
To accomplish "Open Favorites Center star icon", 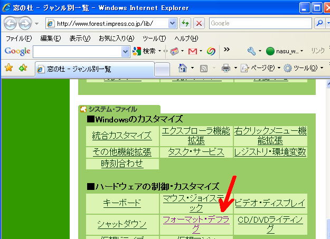I will [9, 68].
